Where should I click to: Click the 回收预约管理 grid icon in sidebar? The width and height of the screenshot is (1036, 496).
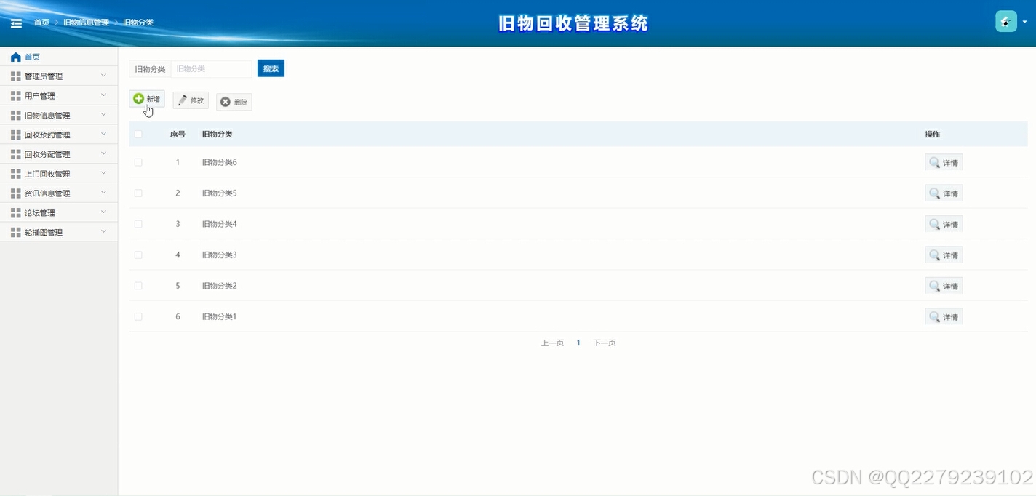coord(15,135)
